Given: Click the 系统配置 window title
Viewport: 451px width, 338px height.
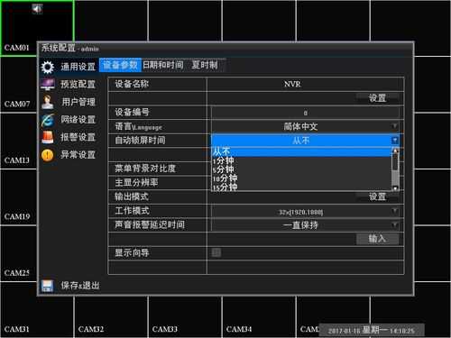Looking at the screenshot, I should tap(58, 48).
